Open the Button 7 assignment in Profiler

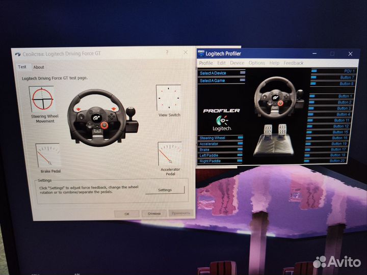tap(332, 77)
